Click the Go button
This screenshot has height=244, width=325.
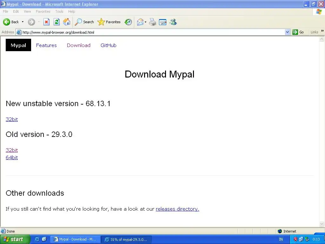(298, 32)
